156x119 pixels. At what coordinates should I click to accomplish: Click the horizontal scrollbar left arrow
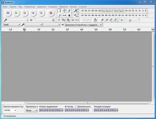[x=25, y=103]
